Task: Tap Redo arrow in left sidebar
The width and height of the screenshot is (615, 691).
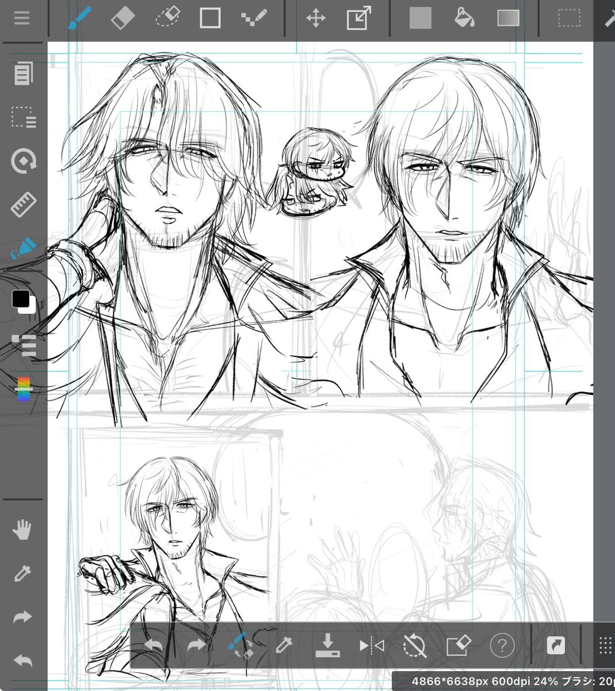Action: coord(22,617)
